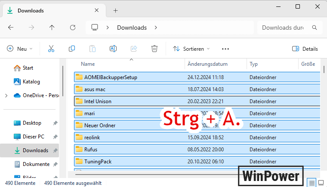Go up one folder level arrow
The height and width of the screenshot is (187, 327).
tap(52, 28)
